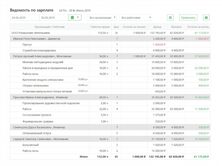This screenshot has width=222, height=166.
Task: Click the Итого label in the totals row
Action: coord(84,157)
